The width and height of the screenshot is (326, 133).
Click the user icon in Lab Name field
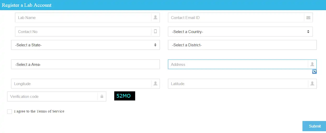[156, 17]
